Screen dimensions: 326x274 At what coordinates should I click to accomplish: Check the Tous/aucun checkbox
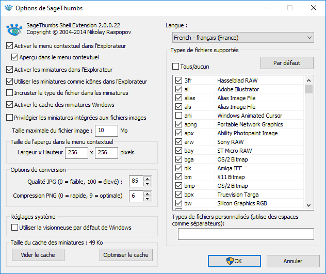175,67
